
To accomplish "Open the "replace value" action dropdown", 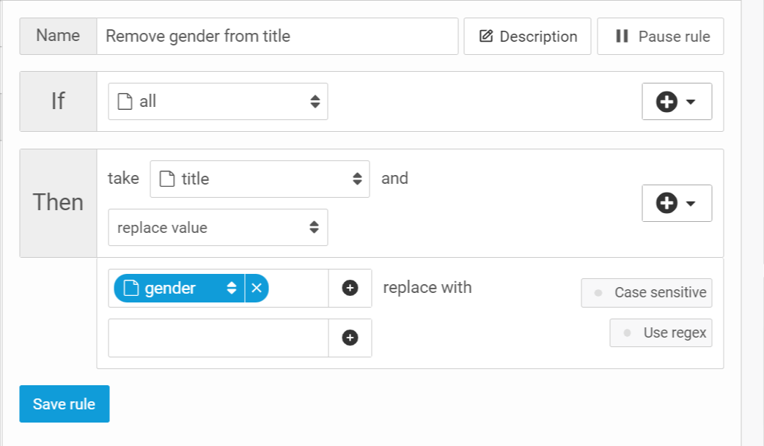I will [x=218, y=228].
